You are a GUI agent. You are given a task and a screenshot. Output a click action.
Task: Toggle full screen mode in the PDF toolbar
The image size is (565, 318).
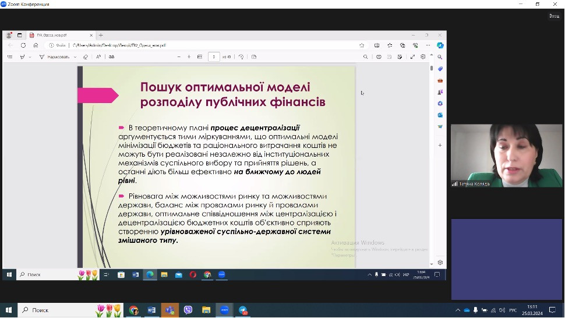click(x=412, y=57)
